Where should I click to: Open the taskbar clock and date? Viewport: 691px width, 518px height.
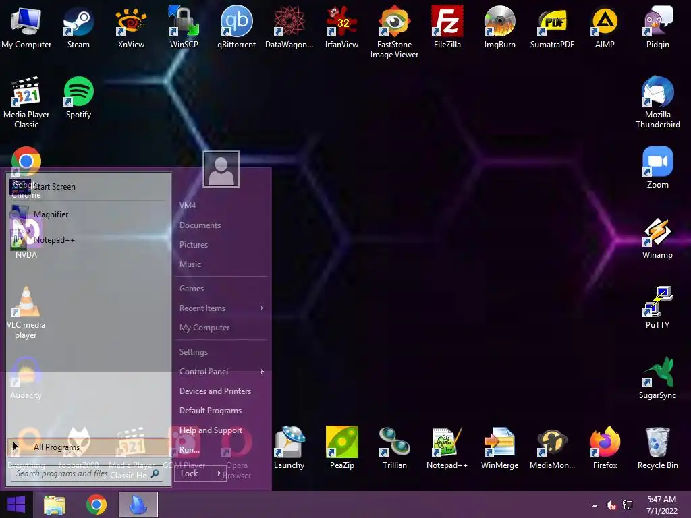(661, 505)
